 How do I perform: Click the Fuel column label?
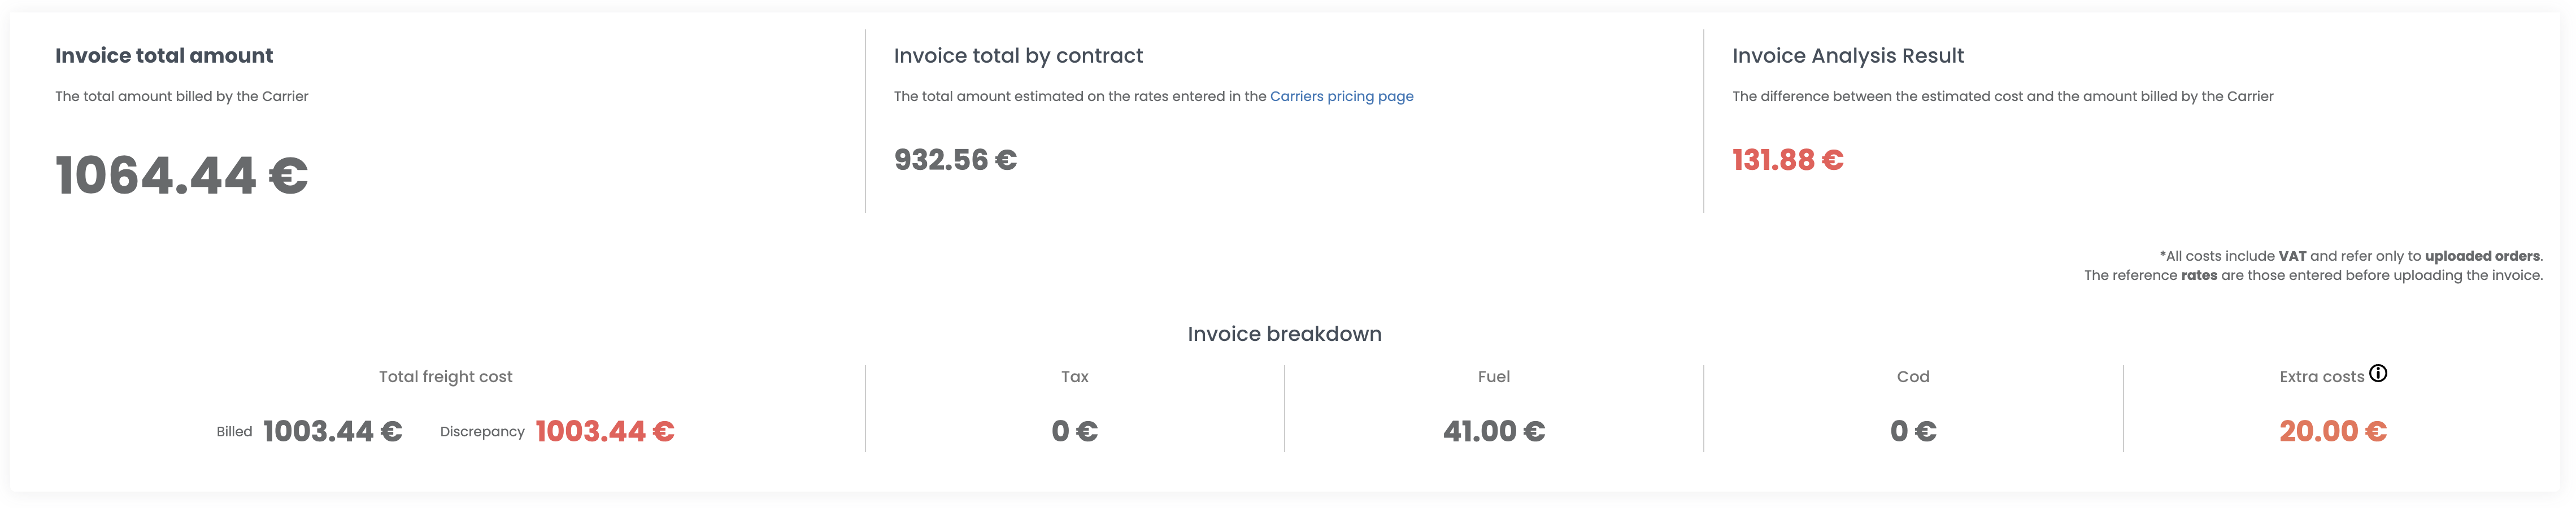pos(1494,377)
